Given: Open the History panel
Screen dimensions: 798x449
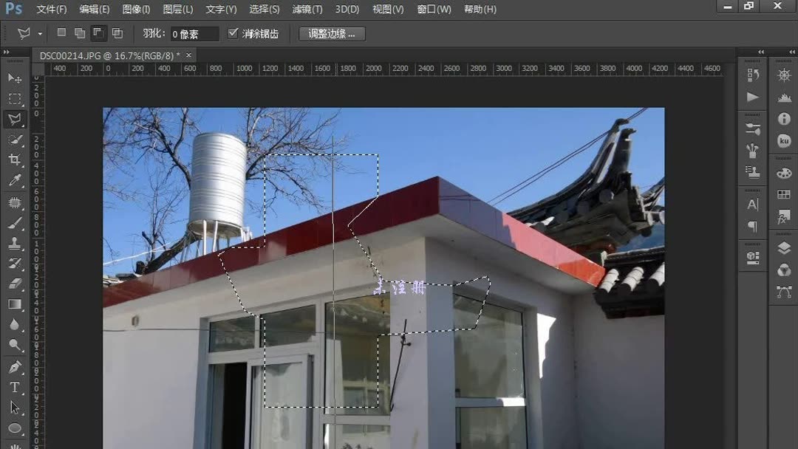Looking at the screenshot, I should pos(753,75).
